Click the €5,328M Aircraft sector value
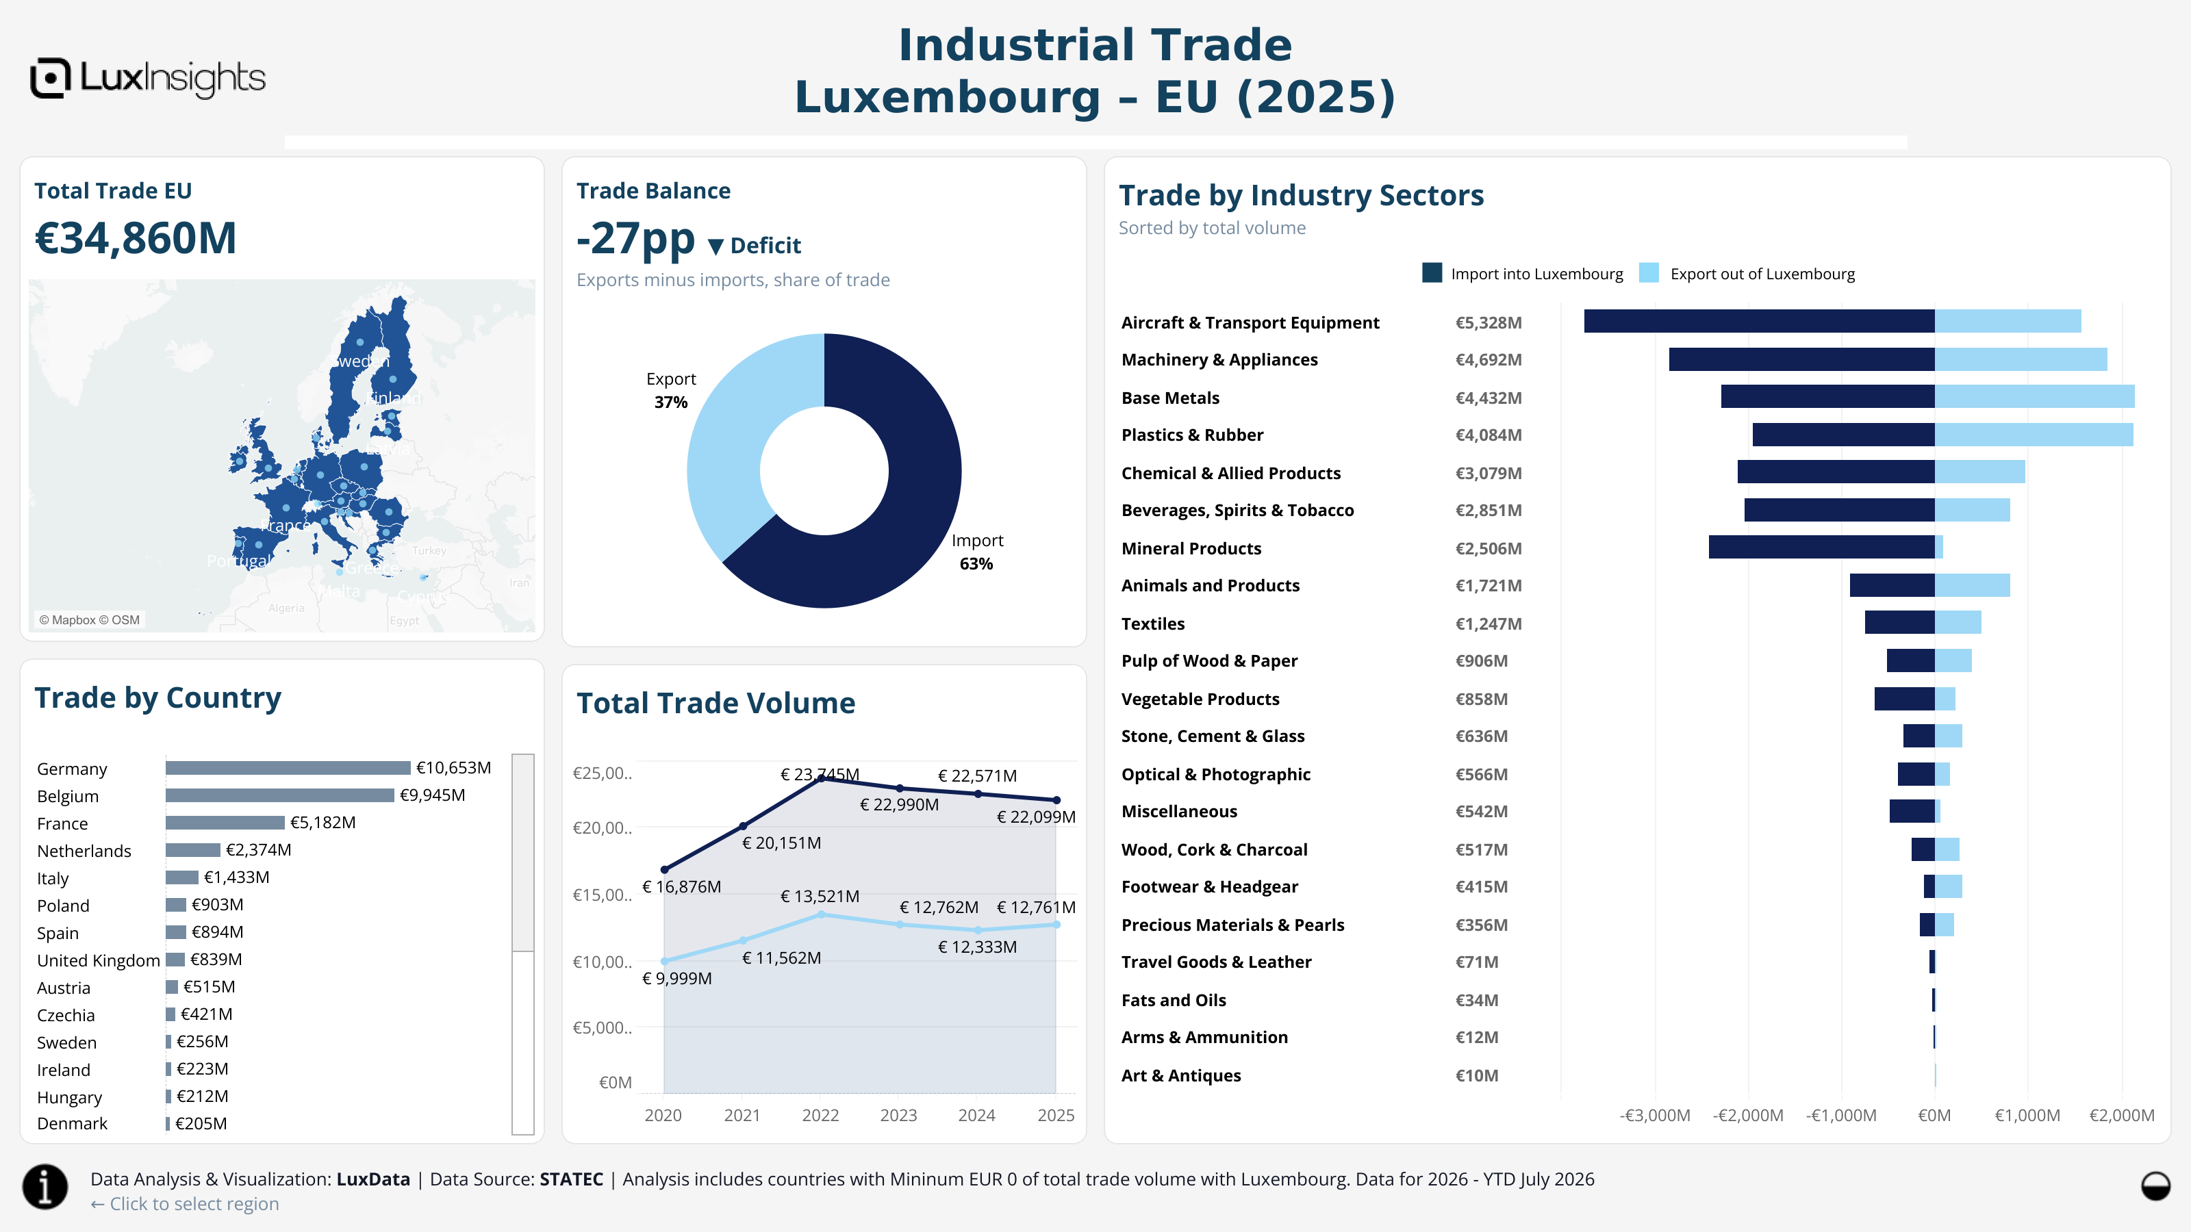 [1489, 323]
